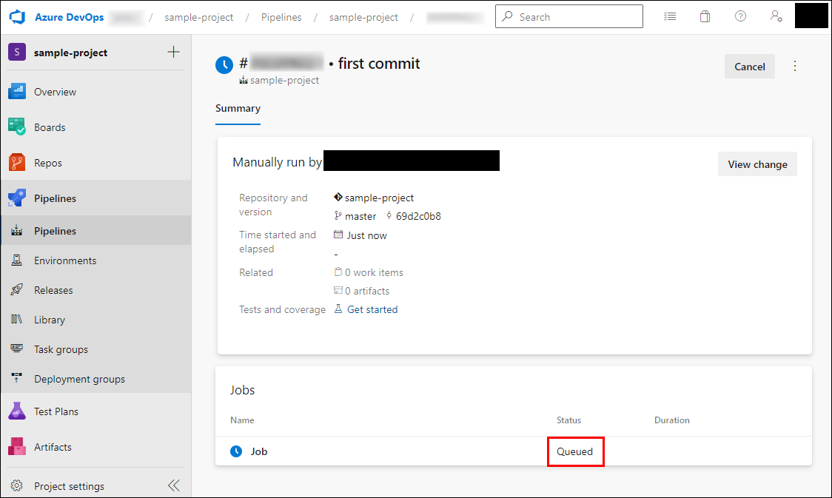832x498 pixels.
Task: Click the Library books icon
Action: click(x=17, y=319)
